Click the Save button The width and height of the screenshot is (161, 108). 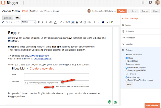pos(133,11)
